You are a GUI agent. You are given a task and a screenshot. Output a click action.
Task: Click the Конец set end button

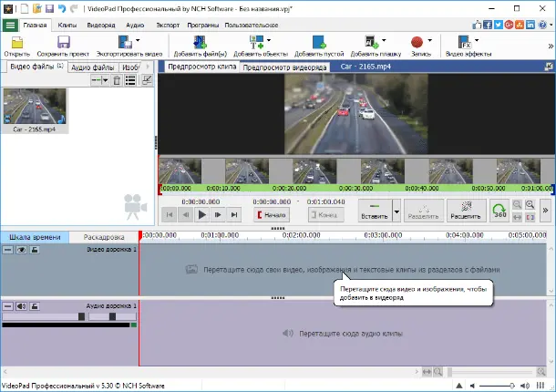tap(326, 215)
